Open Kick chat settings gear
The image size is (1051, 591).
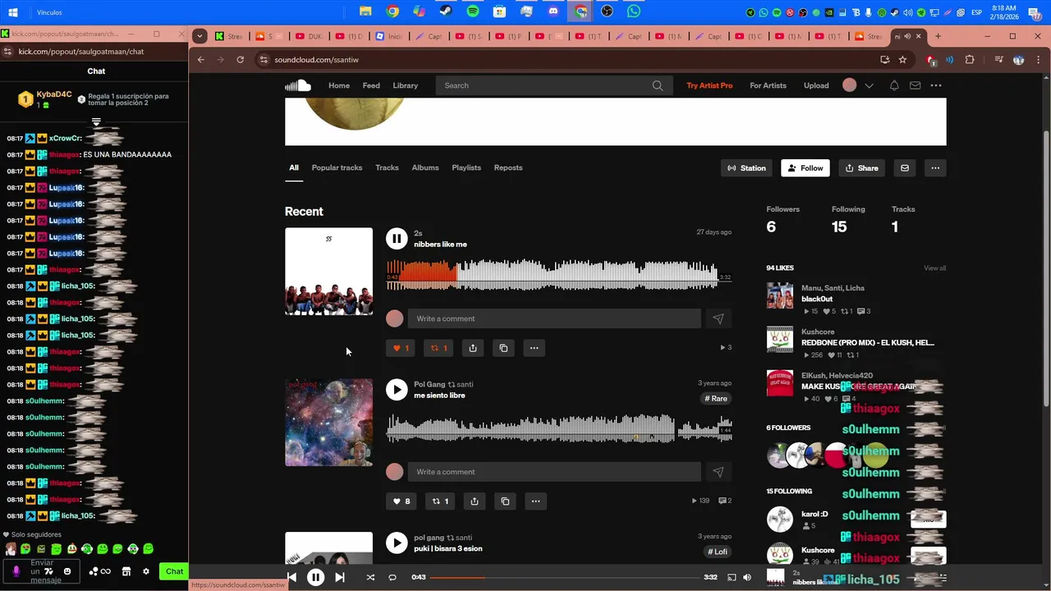146,571
